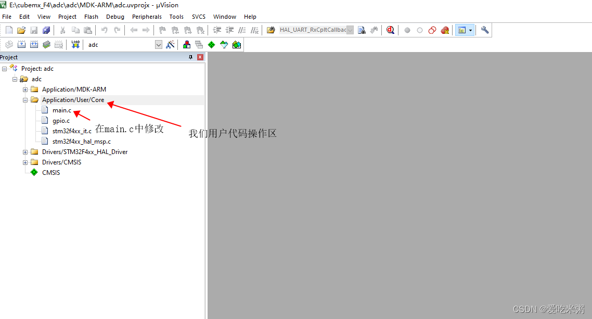Expand the Drivers/STM32F4xx_HAL_Driver folder

[25, 151]
